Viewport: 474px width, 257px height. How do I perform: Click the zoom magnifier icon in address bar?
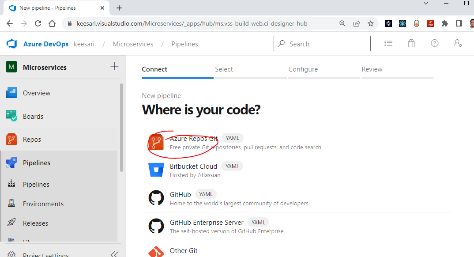click(x=342, y=23)
